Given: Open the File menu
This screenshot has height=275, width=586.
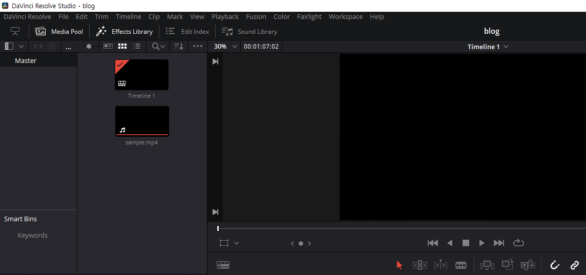Looking at the screenshot, I should [64, 17].
